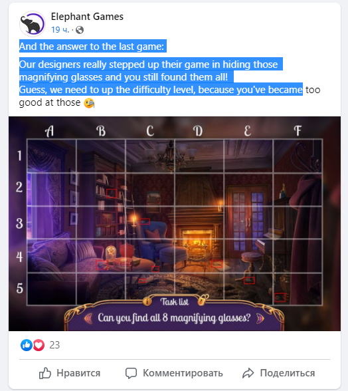Like the post with Нравится button
348x391 pixels.
coord(70,373)
